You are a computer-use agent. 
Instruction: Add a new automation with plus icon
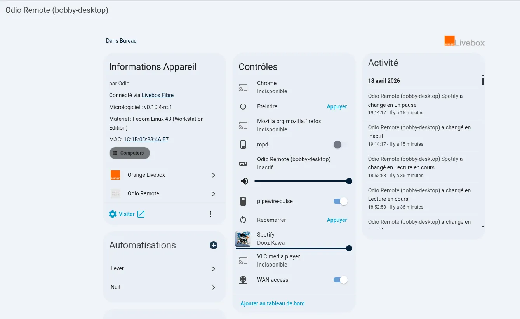(x=214, y=245)
